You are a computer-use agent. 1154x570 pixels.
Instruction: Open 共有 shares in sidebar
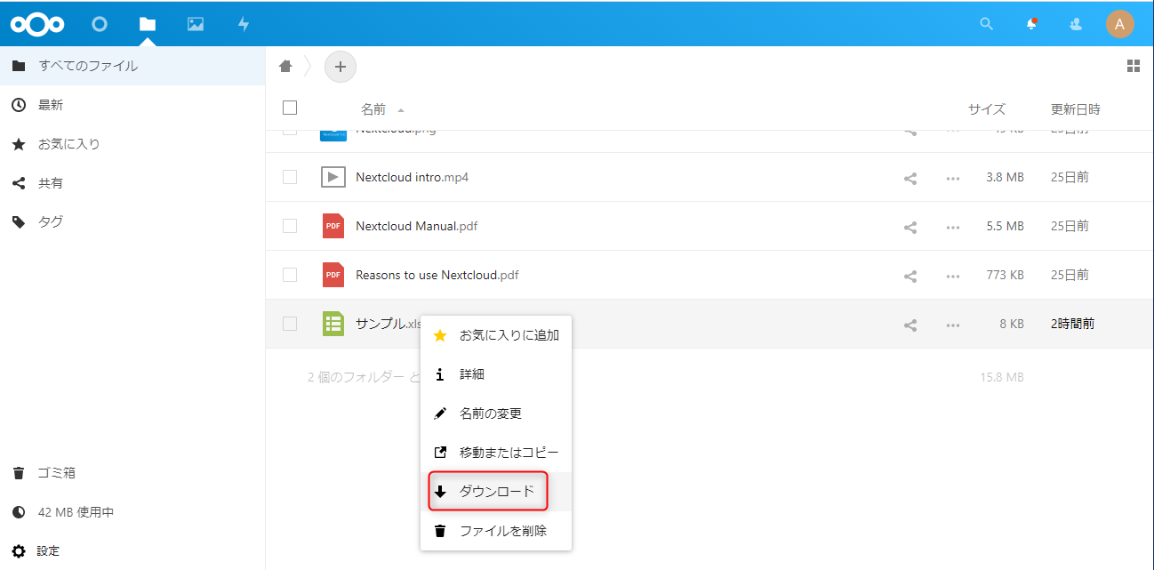(x=132, y=183)
